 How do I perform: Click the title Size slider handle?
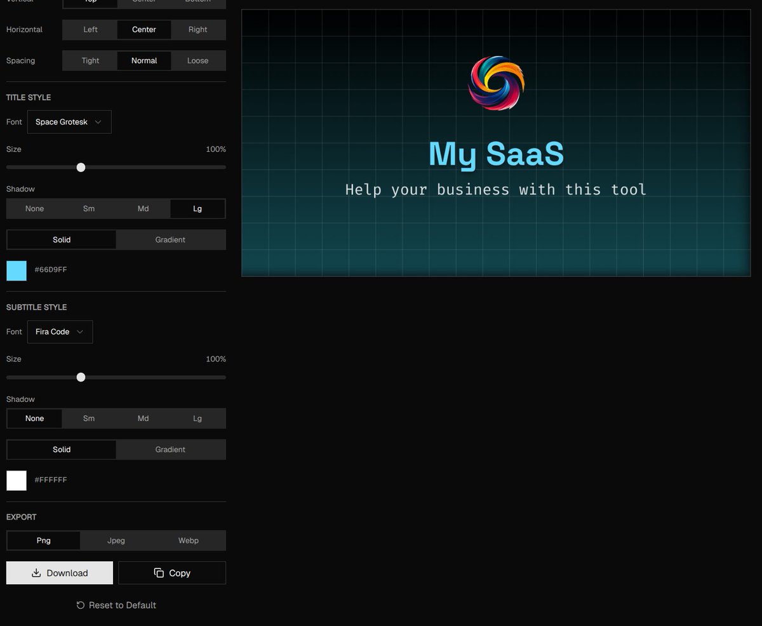81,167
